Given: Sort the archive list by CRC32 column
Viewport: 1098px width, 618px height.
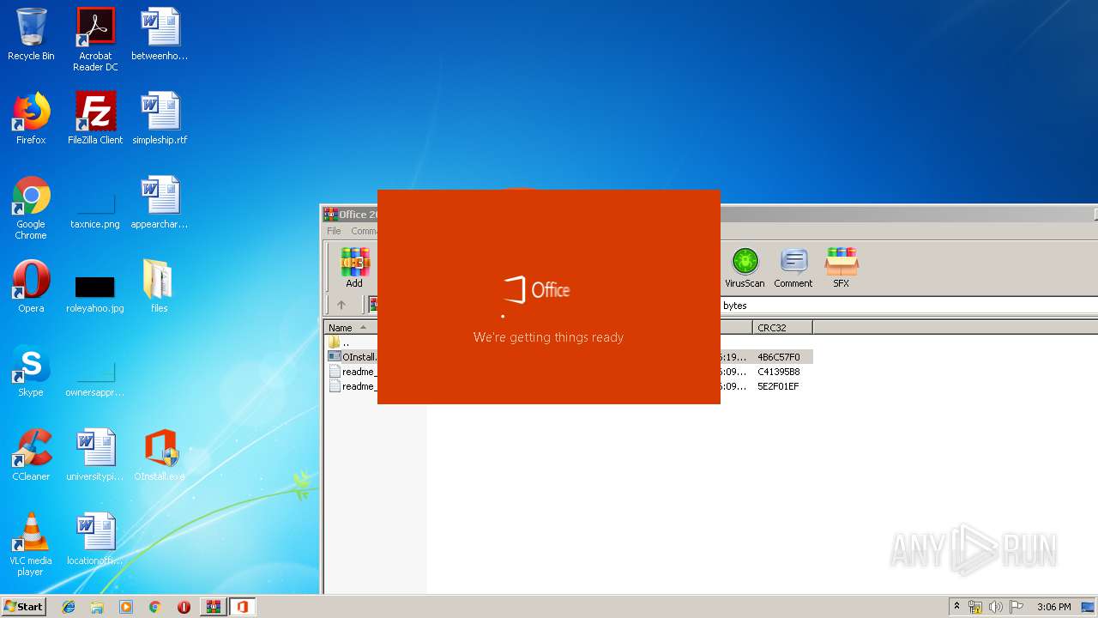Looking at the screenshot, I should (782, 327).
